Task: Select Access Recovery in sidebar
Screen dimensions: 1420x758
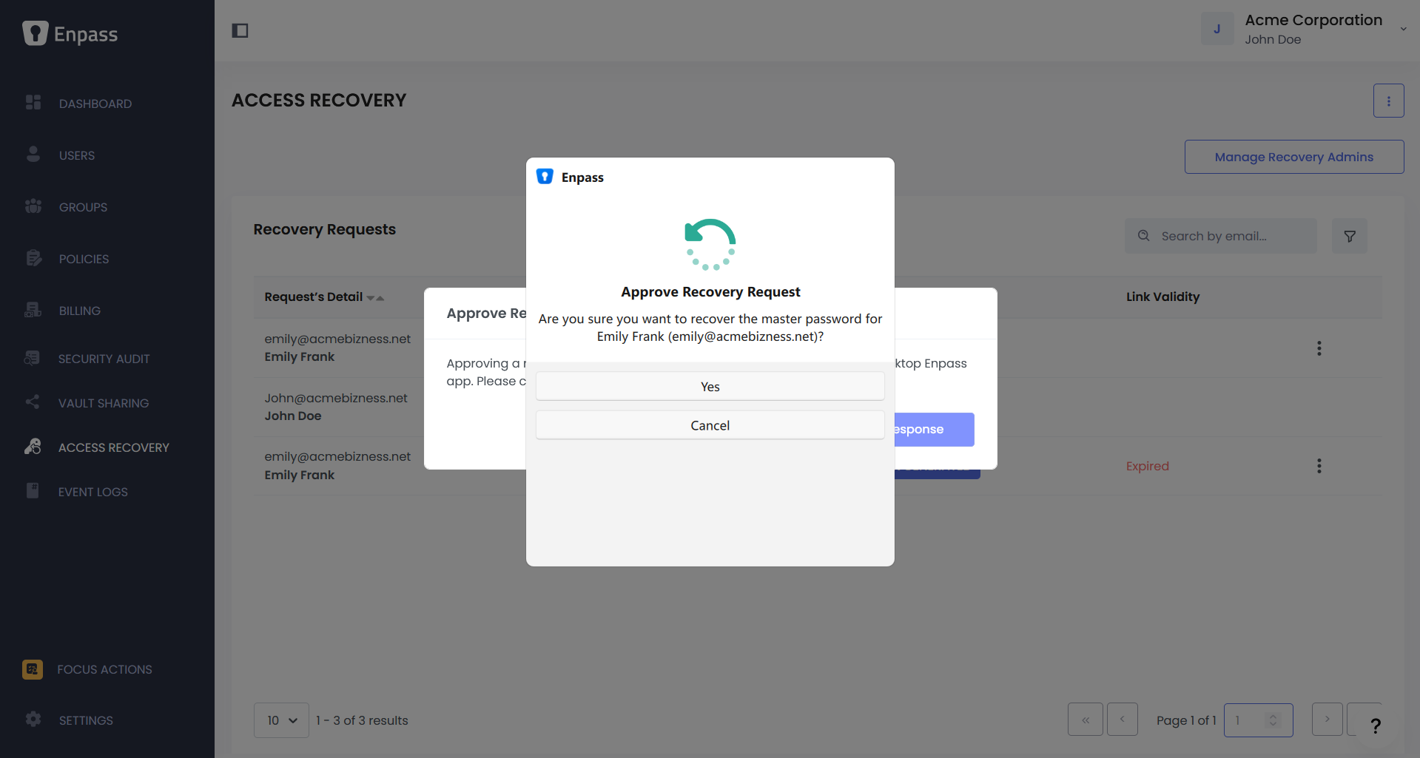Action: point(114,447)
